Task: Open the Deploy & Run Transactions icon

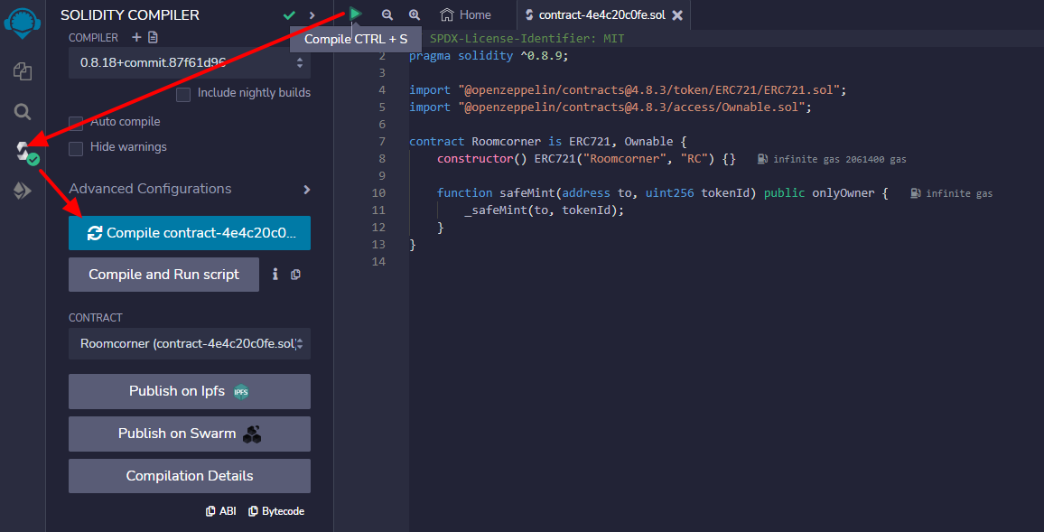Action: pos(23,191)
